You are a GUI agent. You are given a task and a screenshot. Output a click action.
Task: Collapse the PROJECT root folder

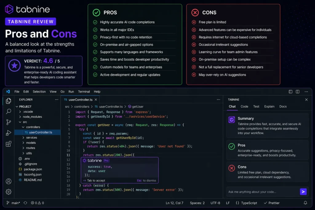tap(17, 107)
